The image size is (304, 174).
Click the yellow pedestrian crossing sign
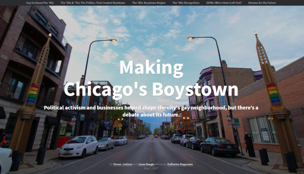120,125
